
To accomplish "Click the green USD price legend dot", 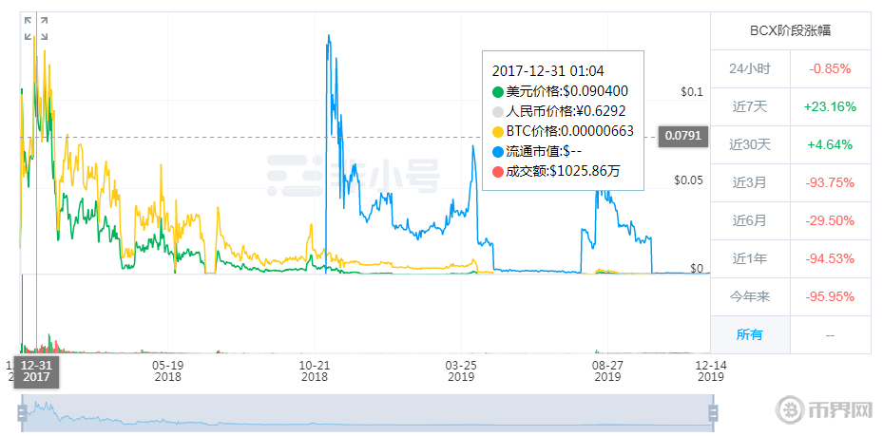I will point(498,91).
